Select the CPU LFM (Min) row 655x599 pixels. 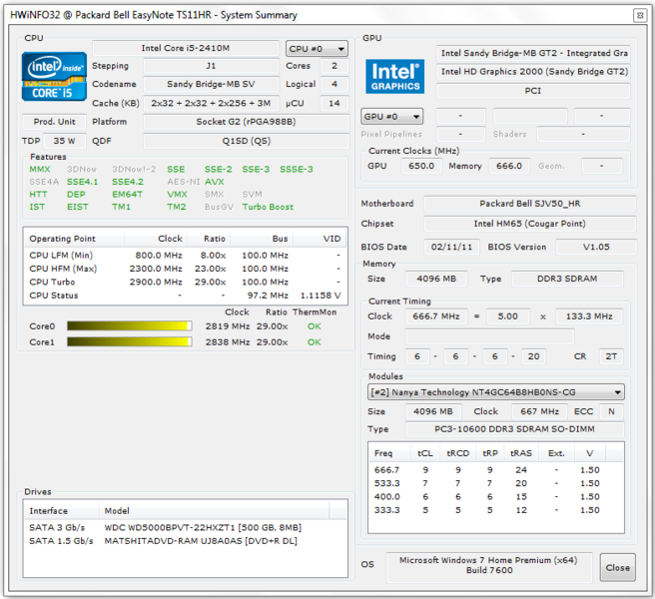click(x=185, y=256)
